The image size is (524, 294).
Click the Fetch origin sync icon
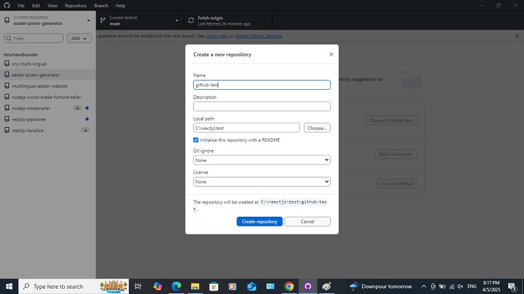pos(191,20)
